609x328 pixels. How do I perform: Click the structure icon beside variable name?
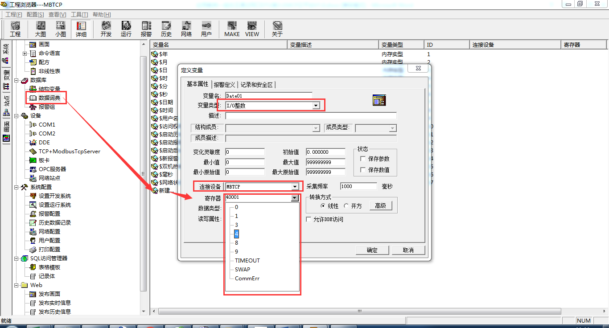pos(379,100)
